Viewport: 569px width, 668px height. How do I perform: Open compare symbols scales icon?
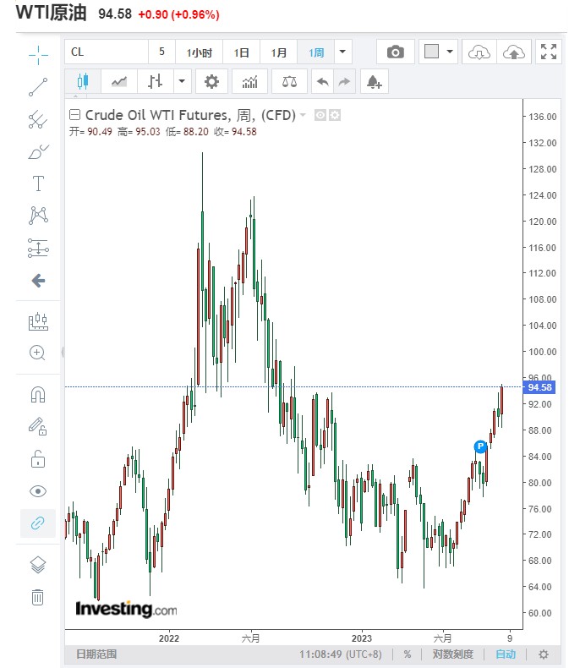point(290,81)
